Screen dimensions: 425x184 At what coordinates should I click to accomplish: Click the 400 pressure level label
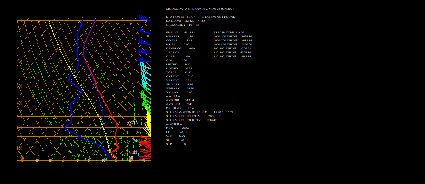coord(20,103)
